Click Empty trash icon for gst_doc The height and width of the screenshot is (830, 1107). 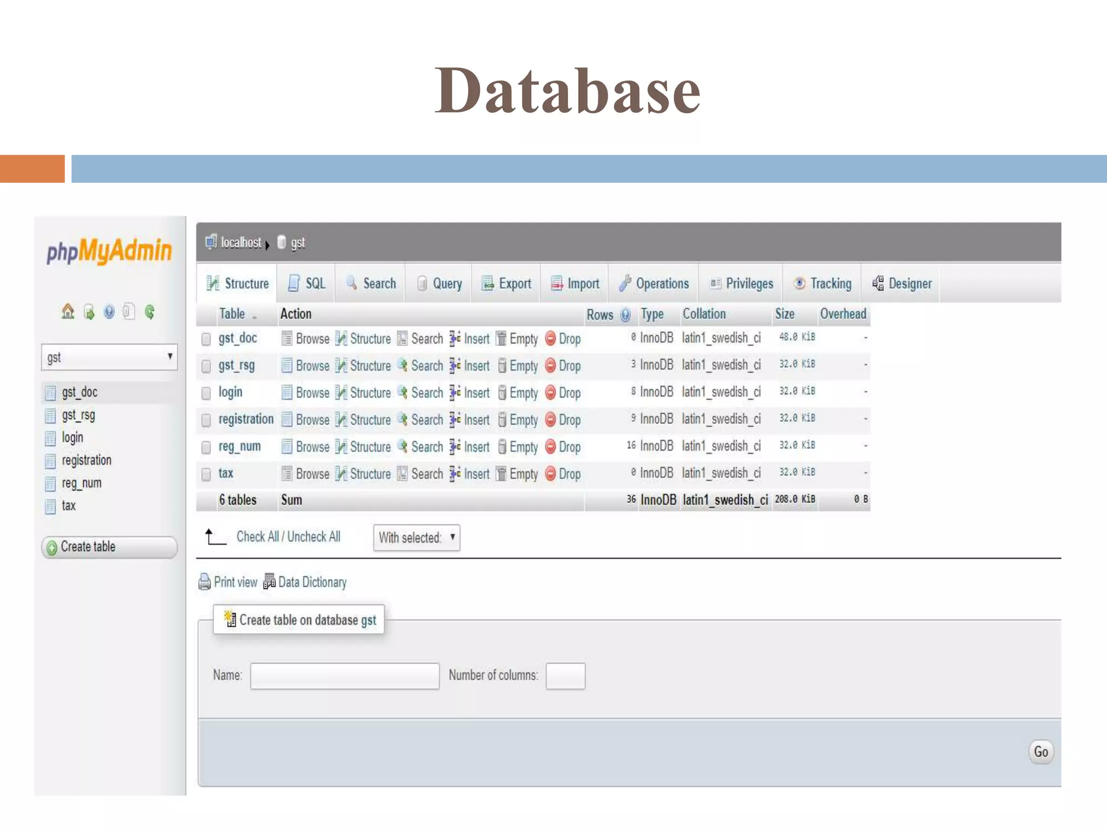click(x=502, y=339)
